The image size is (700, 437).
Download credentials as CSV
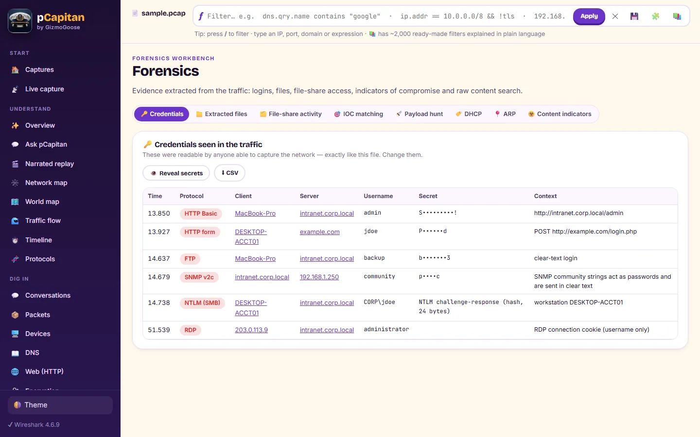coord(229,173)
